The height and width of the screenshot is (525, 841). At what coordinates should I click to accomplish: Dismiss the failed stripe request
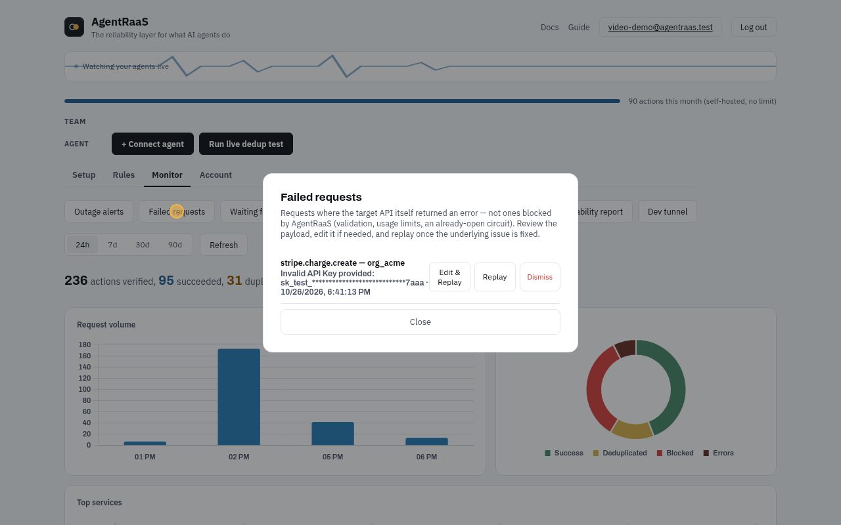[x=540, y=277]
